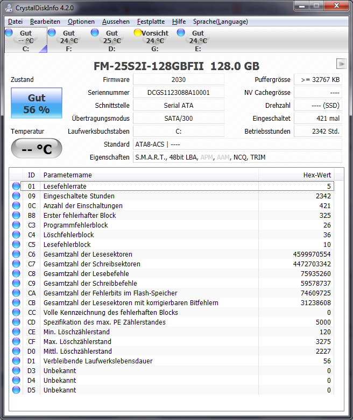The image size is (353, 420).
Task: Open the Datei menu
Action: click(x=15, y=22)
